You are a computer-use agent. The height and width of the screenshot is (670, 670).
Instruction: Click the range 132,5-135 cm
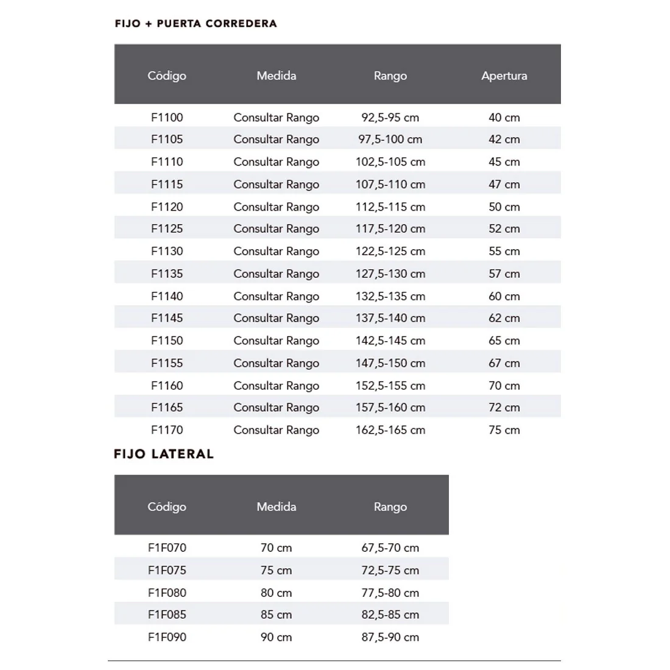point(390,296)
